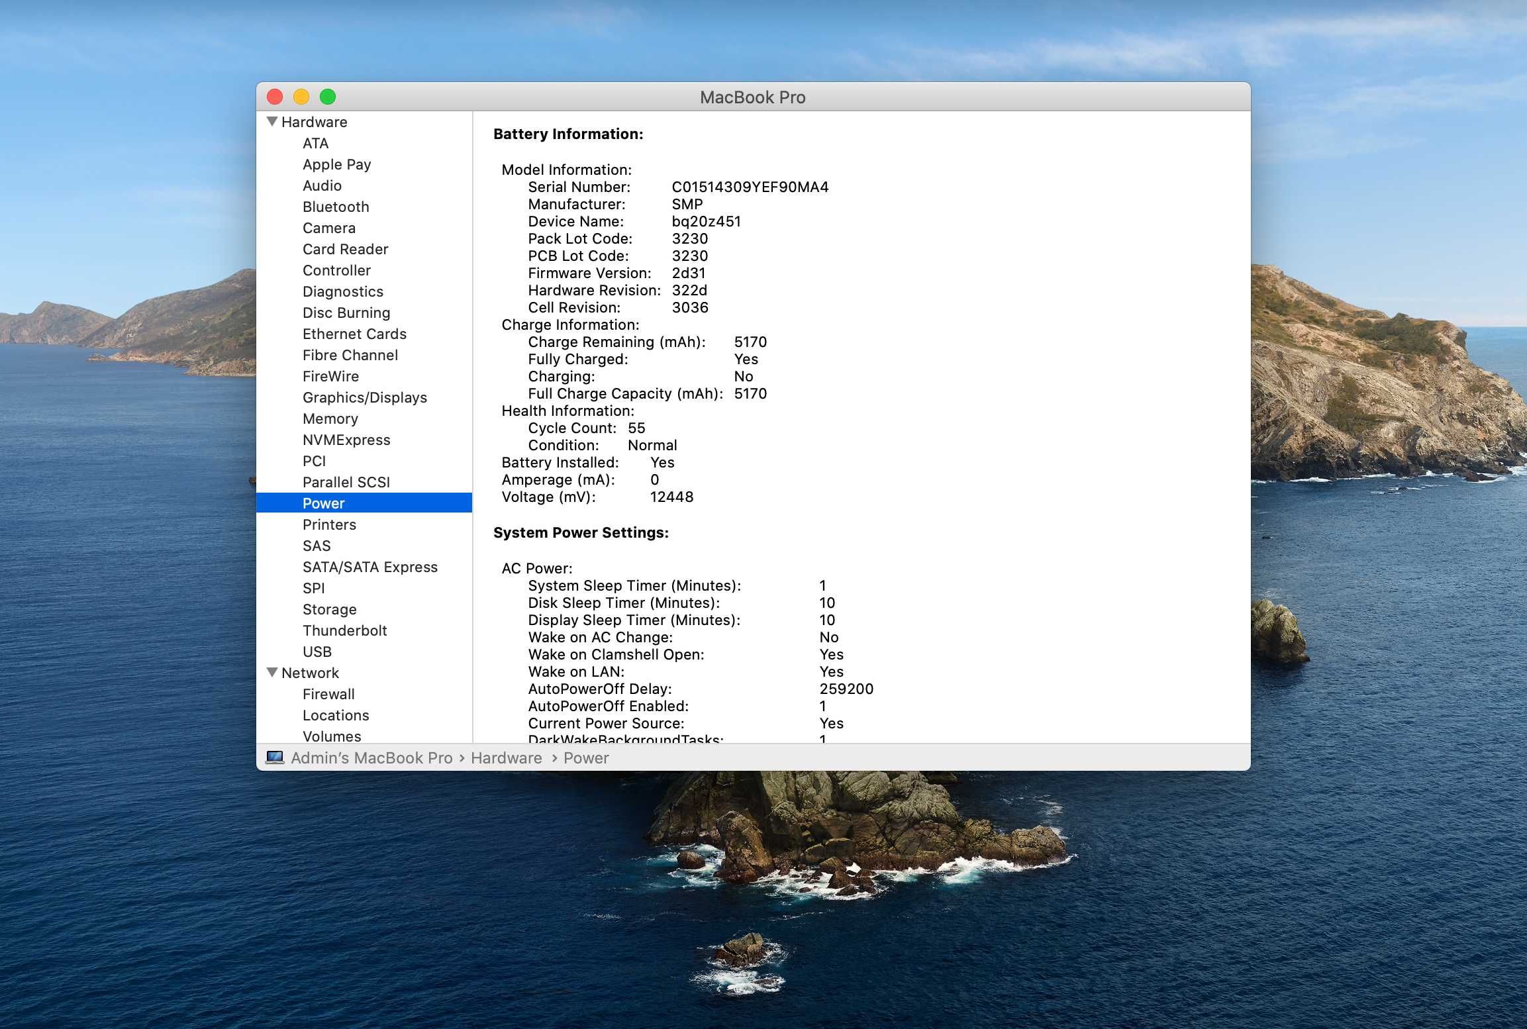This screenshot has height=1029, width=1527.
Task: Select Storage in the sidebar
Action: click(x=329, y=609)
